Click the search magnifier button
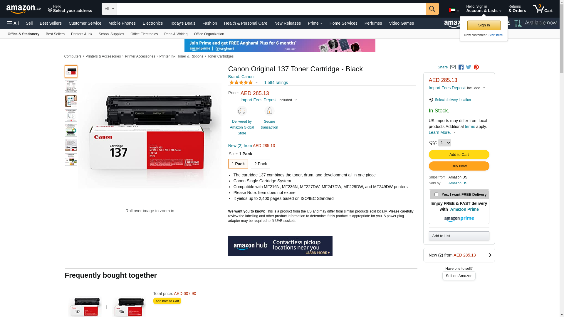This screenshot has height=317, width=564. coord(432,9)
